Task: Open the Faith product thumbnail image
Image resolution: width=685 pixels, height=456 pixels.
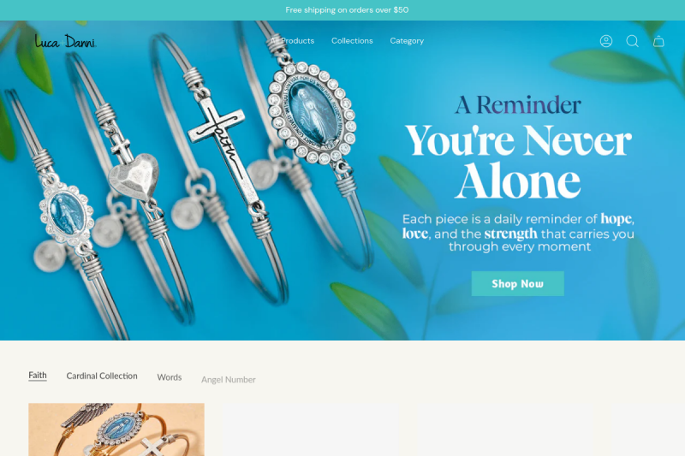Action: click(116, 429)
